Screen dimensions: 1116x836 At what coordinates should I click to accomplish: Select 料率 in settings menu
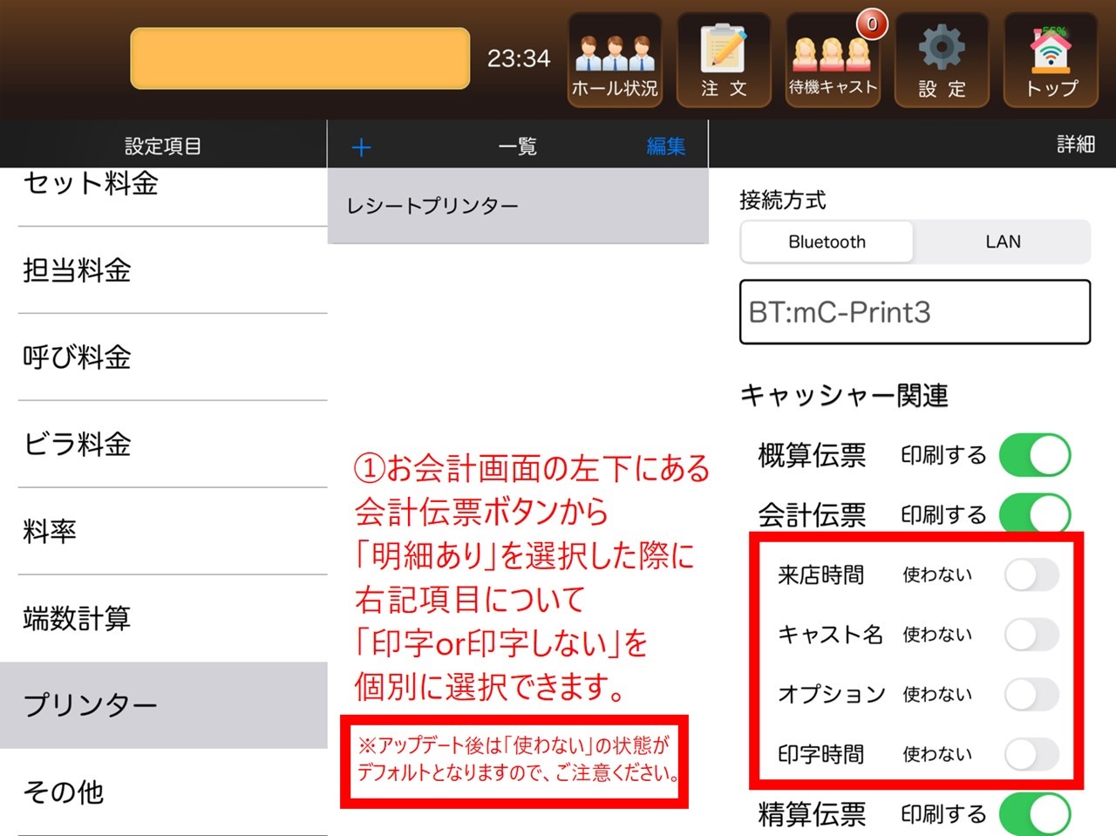pos(164,532)
